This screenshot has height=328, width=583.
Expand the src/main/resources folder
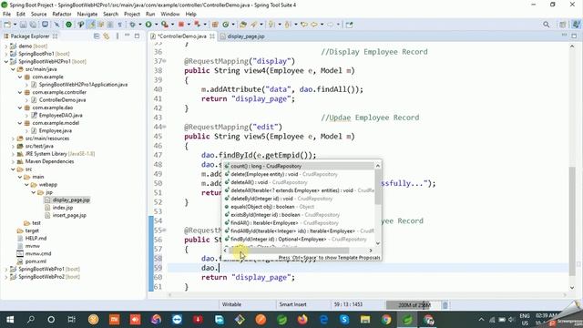(x=13, y=138)
